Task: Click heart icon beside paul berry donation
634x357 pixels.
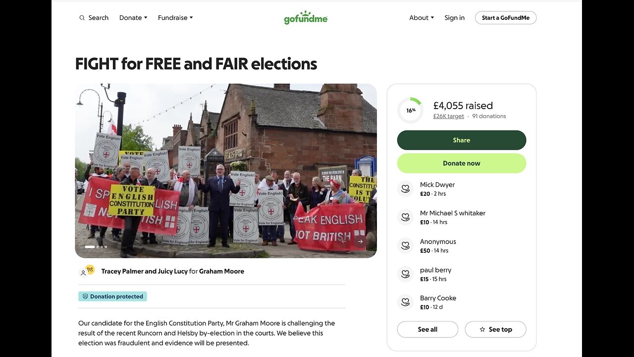Action: click(x=405, y=274)
